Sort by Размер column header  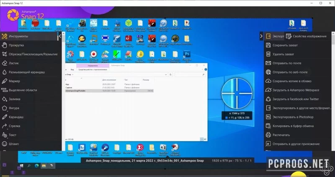[x=146, y=80]
